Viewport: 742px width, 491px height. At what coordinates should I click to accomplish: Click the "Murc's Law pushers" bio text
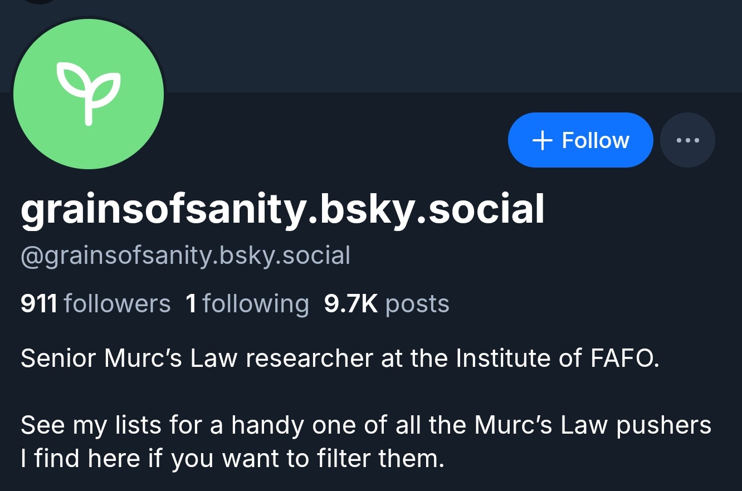(593, 425)
